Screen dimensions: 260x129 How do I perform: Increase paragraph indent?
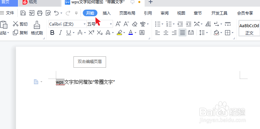189,24
